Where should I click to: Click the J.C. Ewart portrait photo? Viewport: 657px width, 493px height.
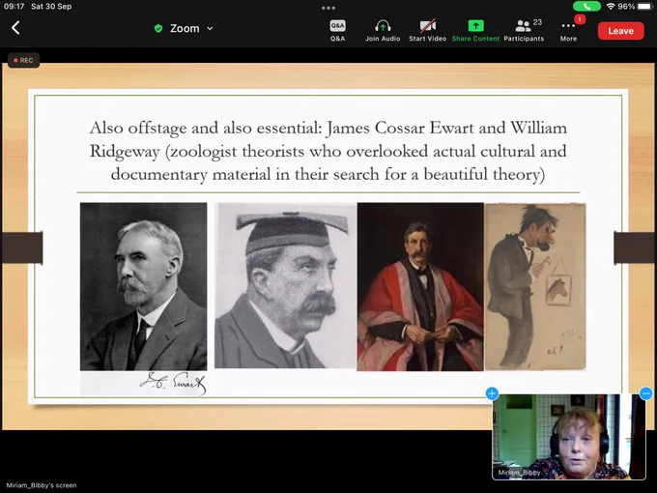click(x=143, y=299)
